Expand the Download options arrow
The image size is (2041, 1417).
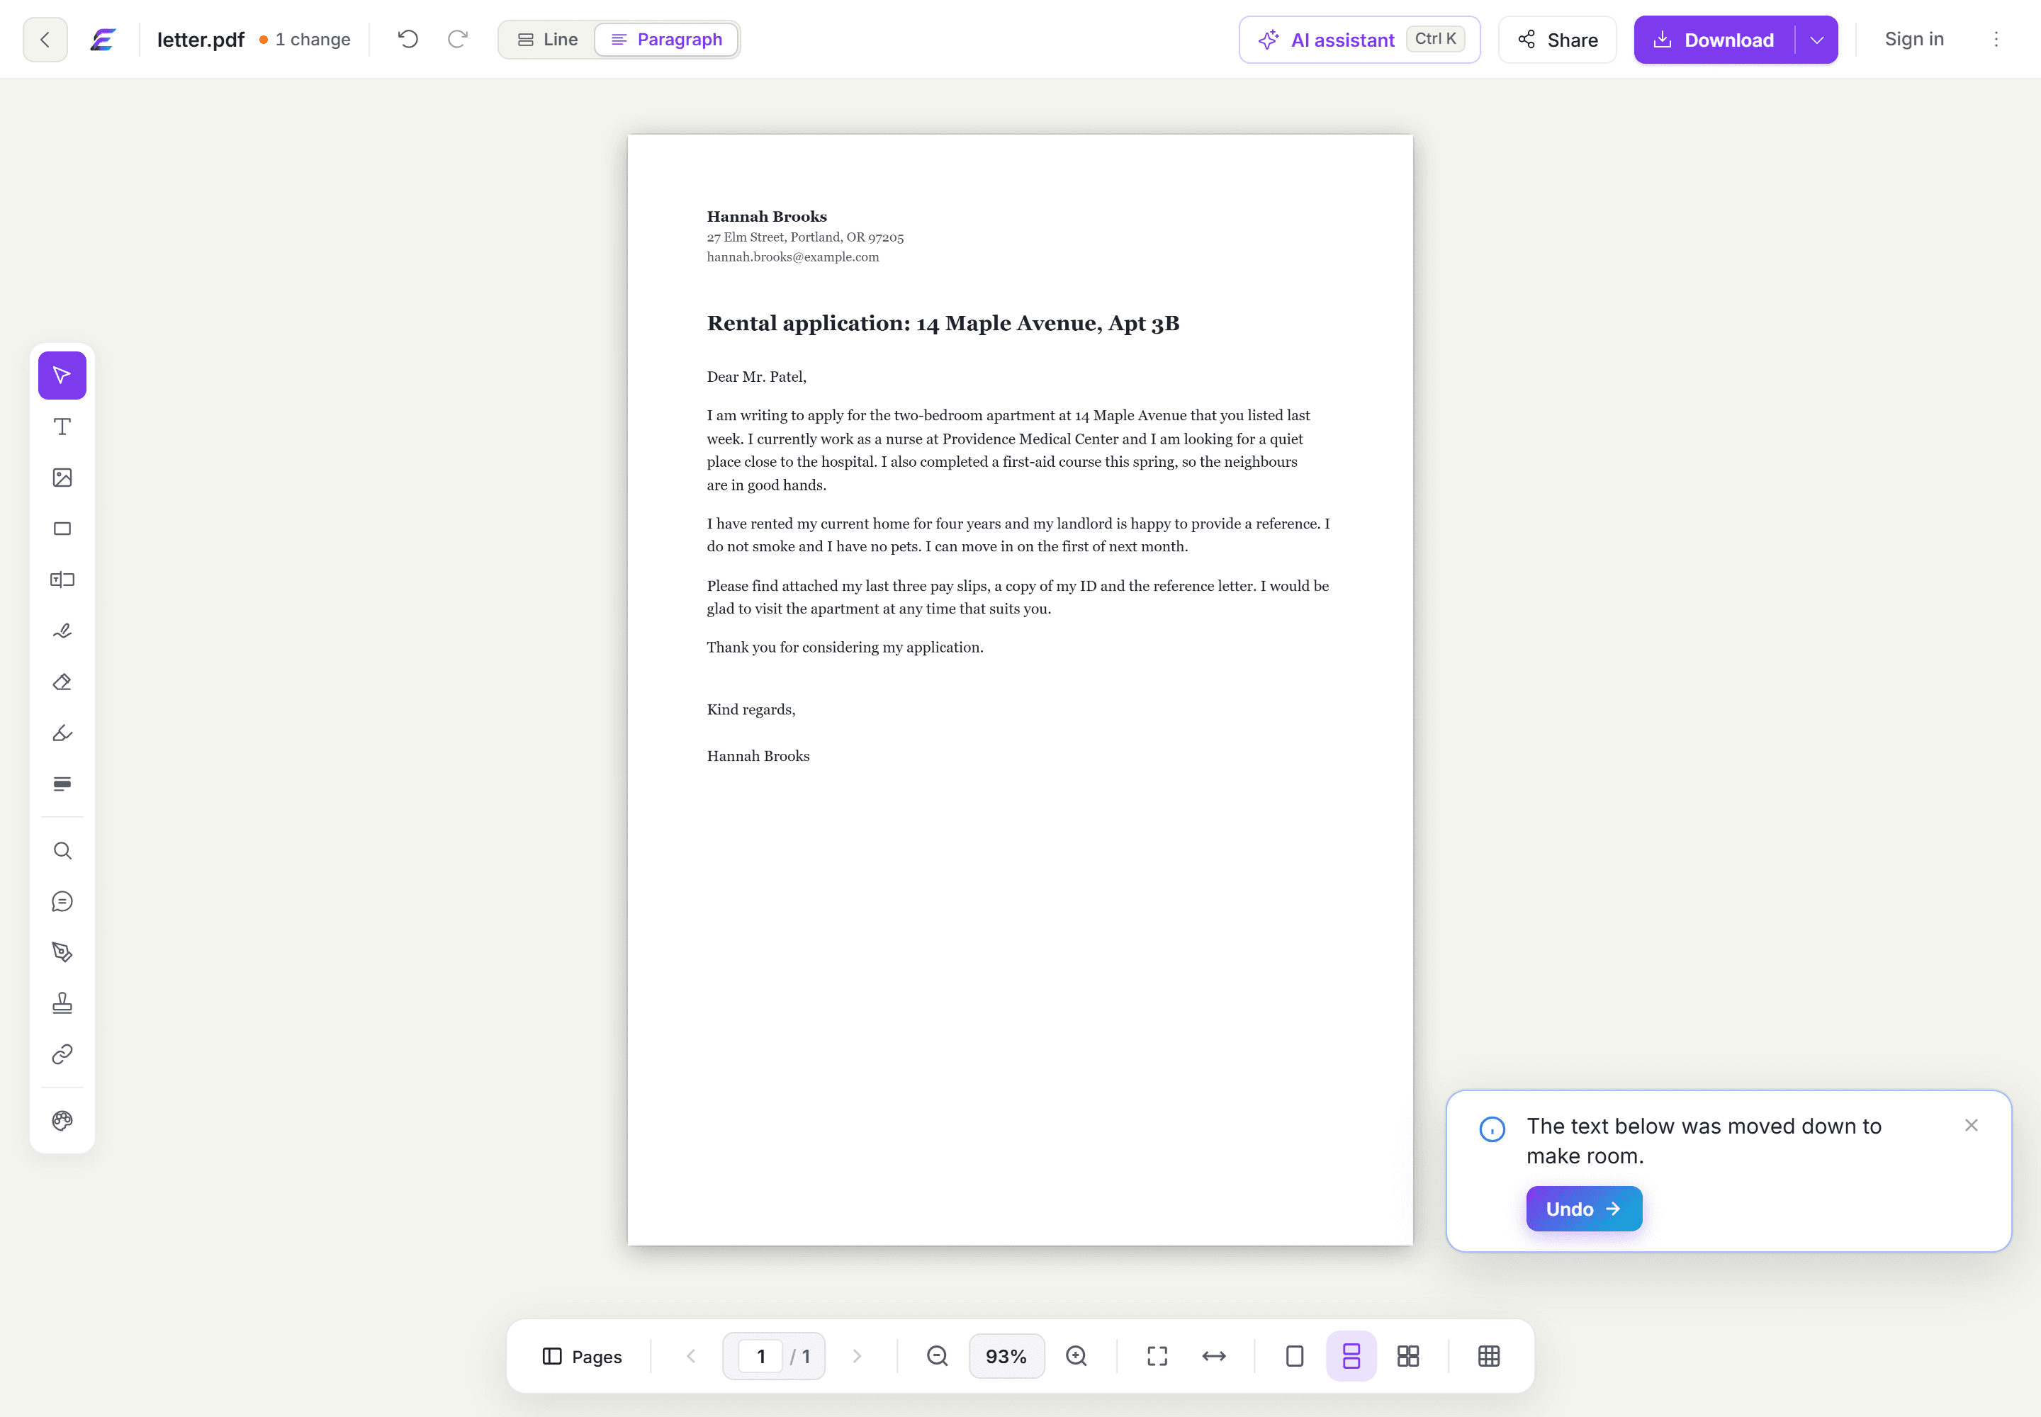1817,40
